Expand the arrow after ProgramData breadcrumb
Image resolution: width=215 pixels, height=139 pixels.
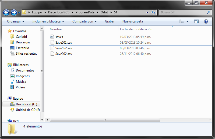pos(97,12)
